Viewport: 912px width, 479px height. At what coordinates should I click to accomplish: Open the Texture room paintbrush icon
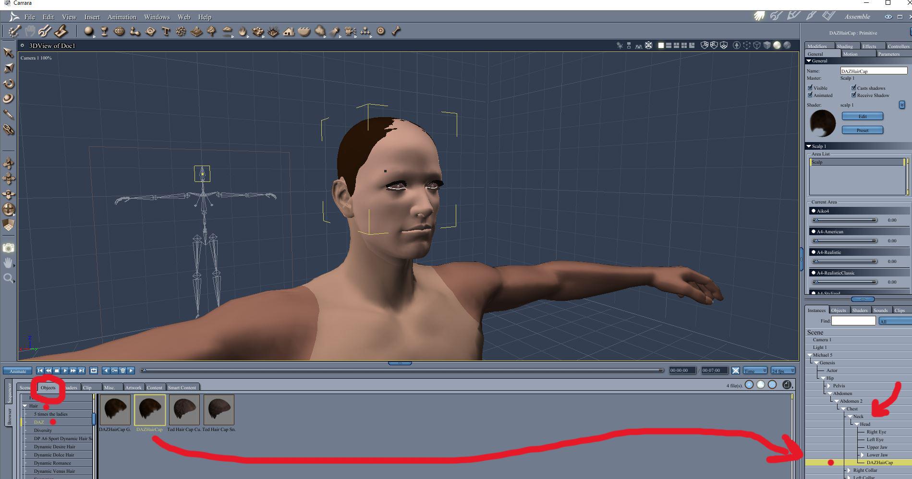pyautogui.click(x=811, y=16)
